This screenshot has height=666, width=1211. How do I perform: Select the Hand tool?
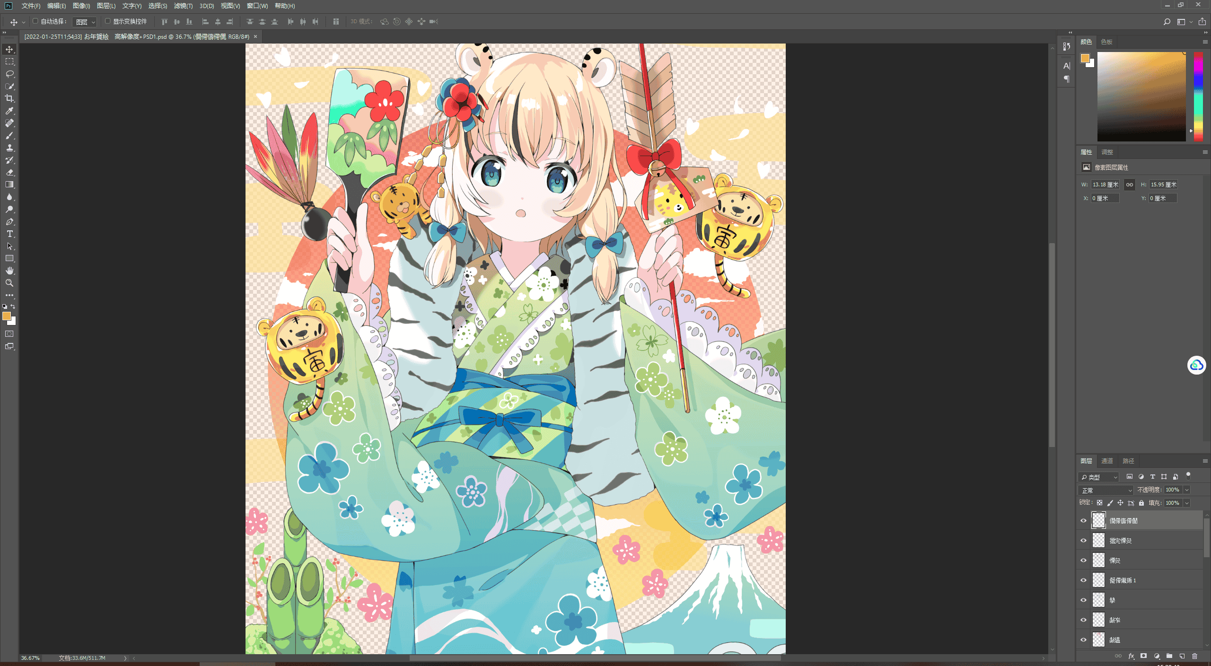[x=9, y=271]
